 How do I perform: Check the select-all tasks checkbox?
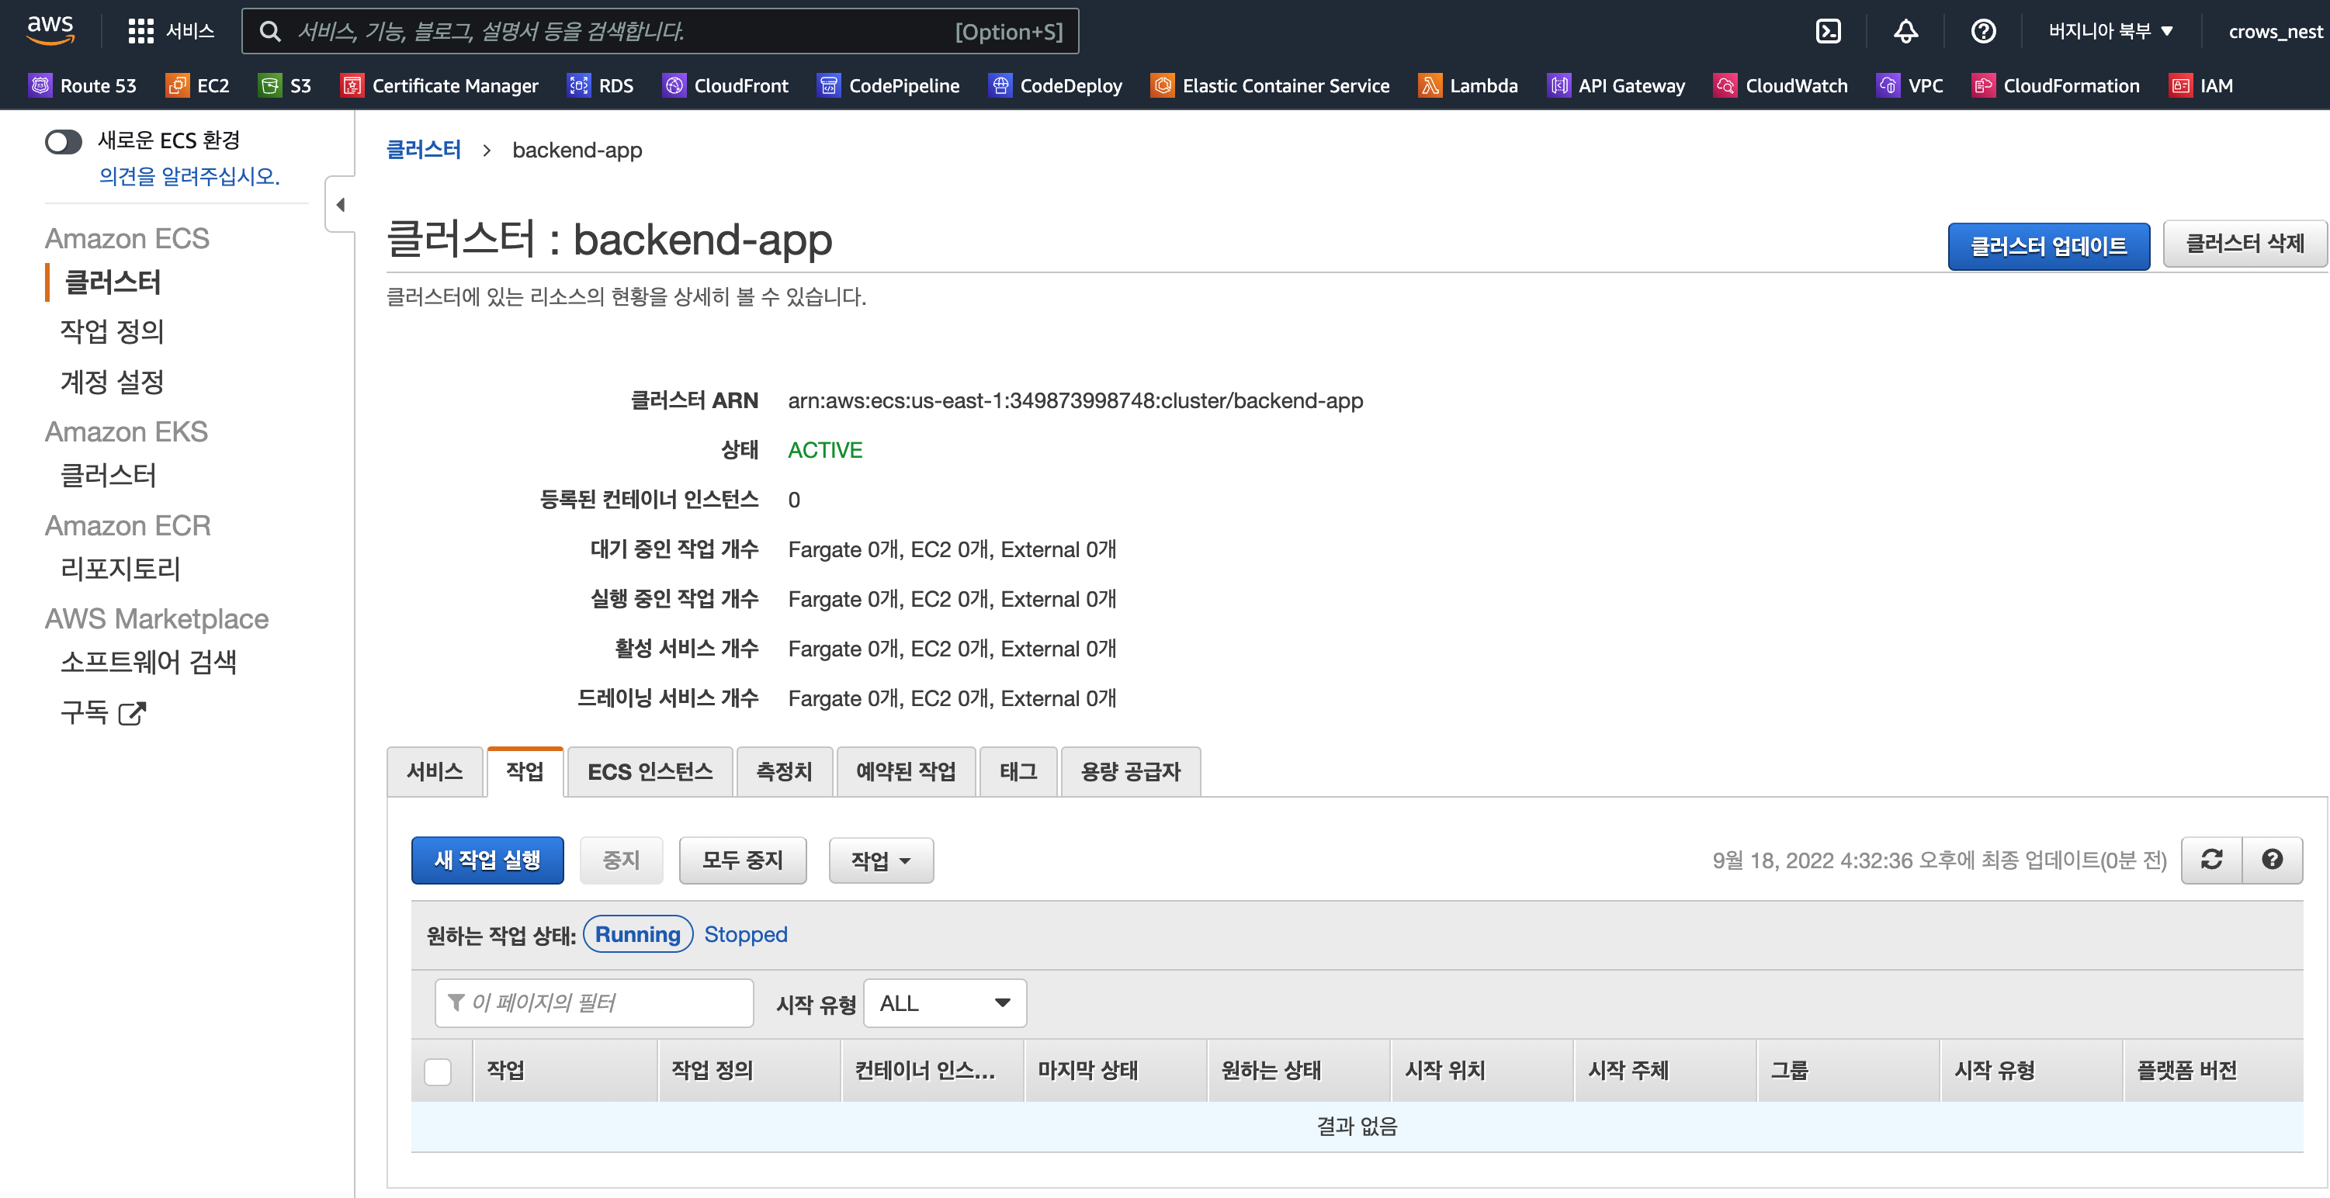coord(438,1071)
